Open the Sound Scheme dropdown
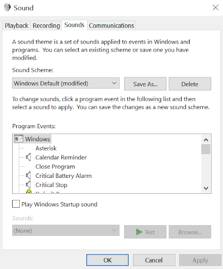Image resolution: width=223 pixels, height=269 pixels. [x=66, y=83]
